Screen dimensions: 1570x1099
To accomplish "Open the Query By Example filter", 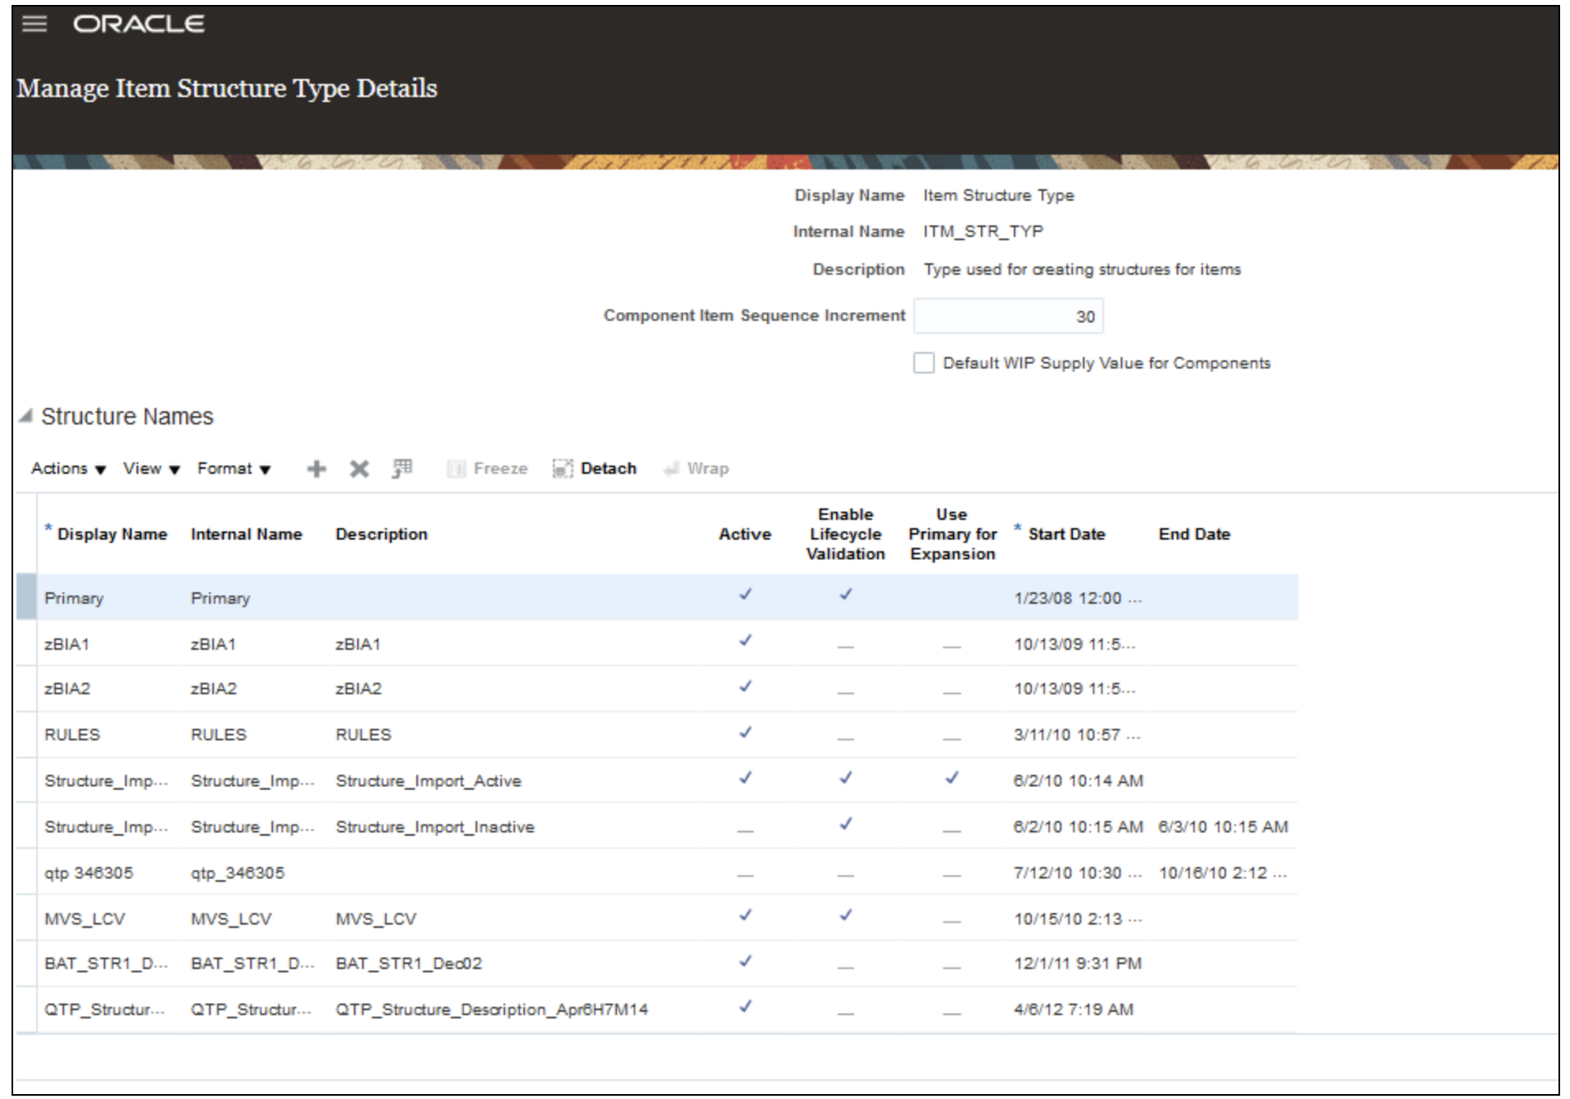I will (402, 468).
